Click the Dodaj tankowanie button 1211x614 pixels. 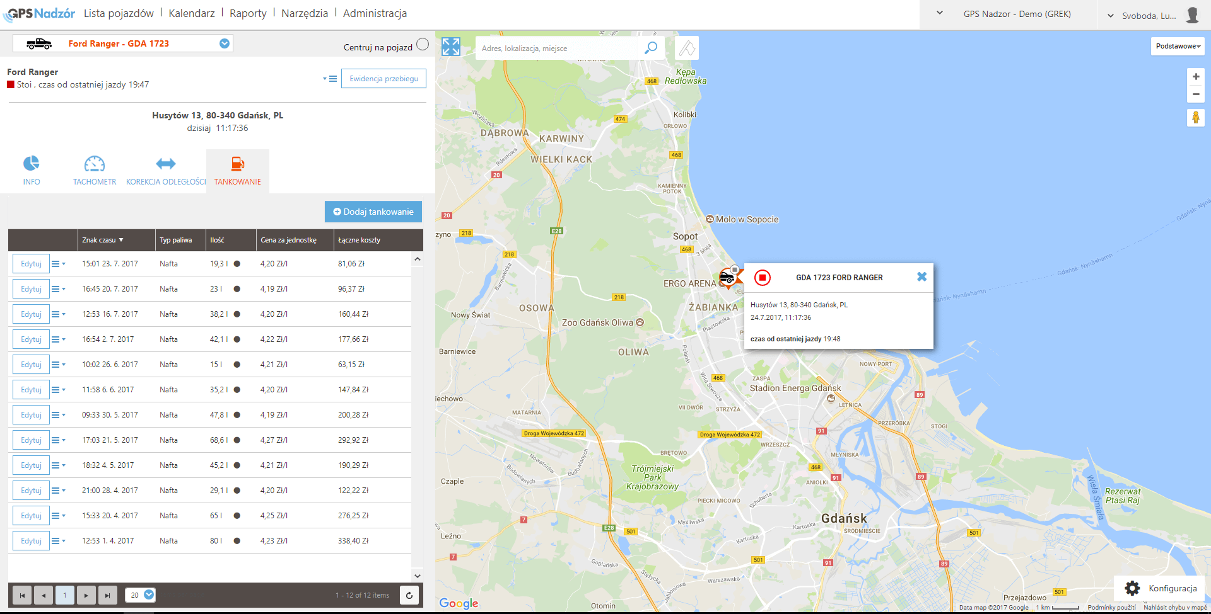pyautogui.click(x=373, y=212)
